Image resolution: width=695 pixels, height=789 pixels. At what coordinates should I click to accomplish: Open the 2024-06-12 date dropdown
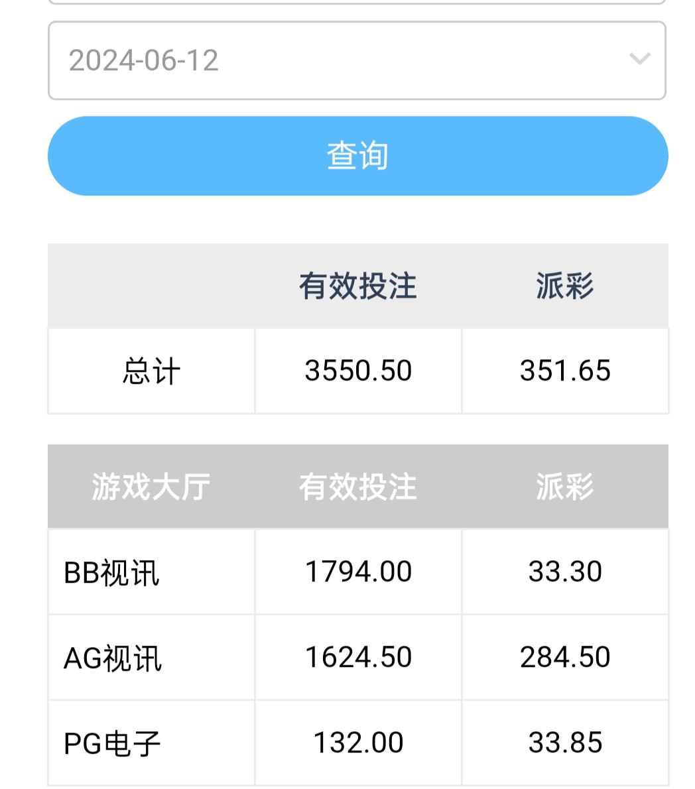[356, 60]
